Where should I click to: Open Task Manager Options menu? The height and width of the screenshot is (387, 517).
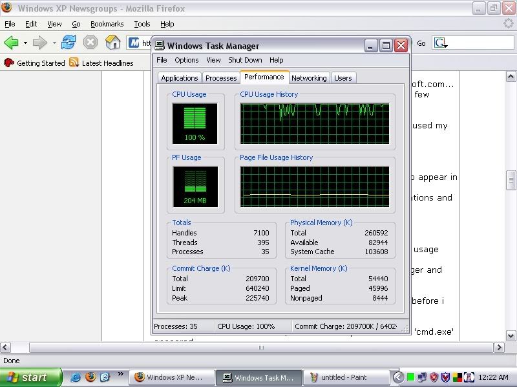(x=187, y=60)
